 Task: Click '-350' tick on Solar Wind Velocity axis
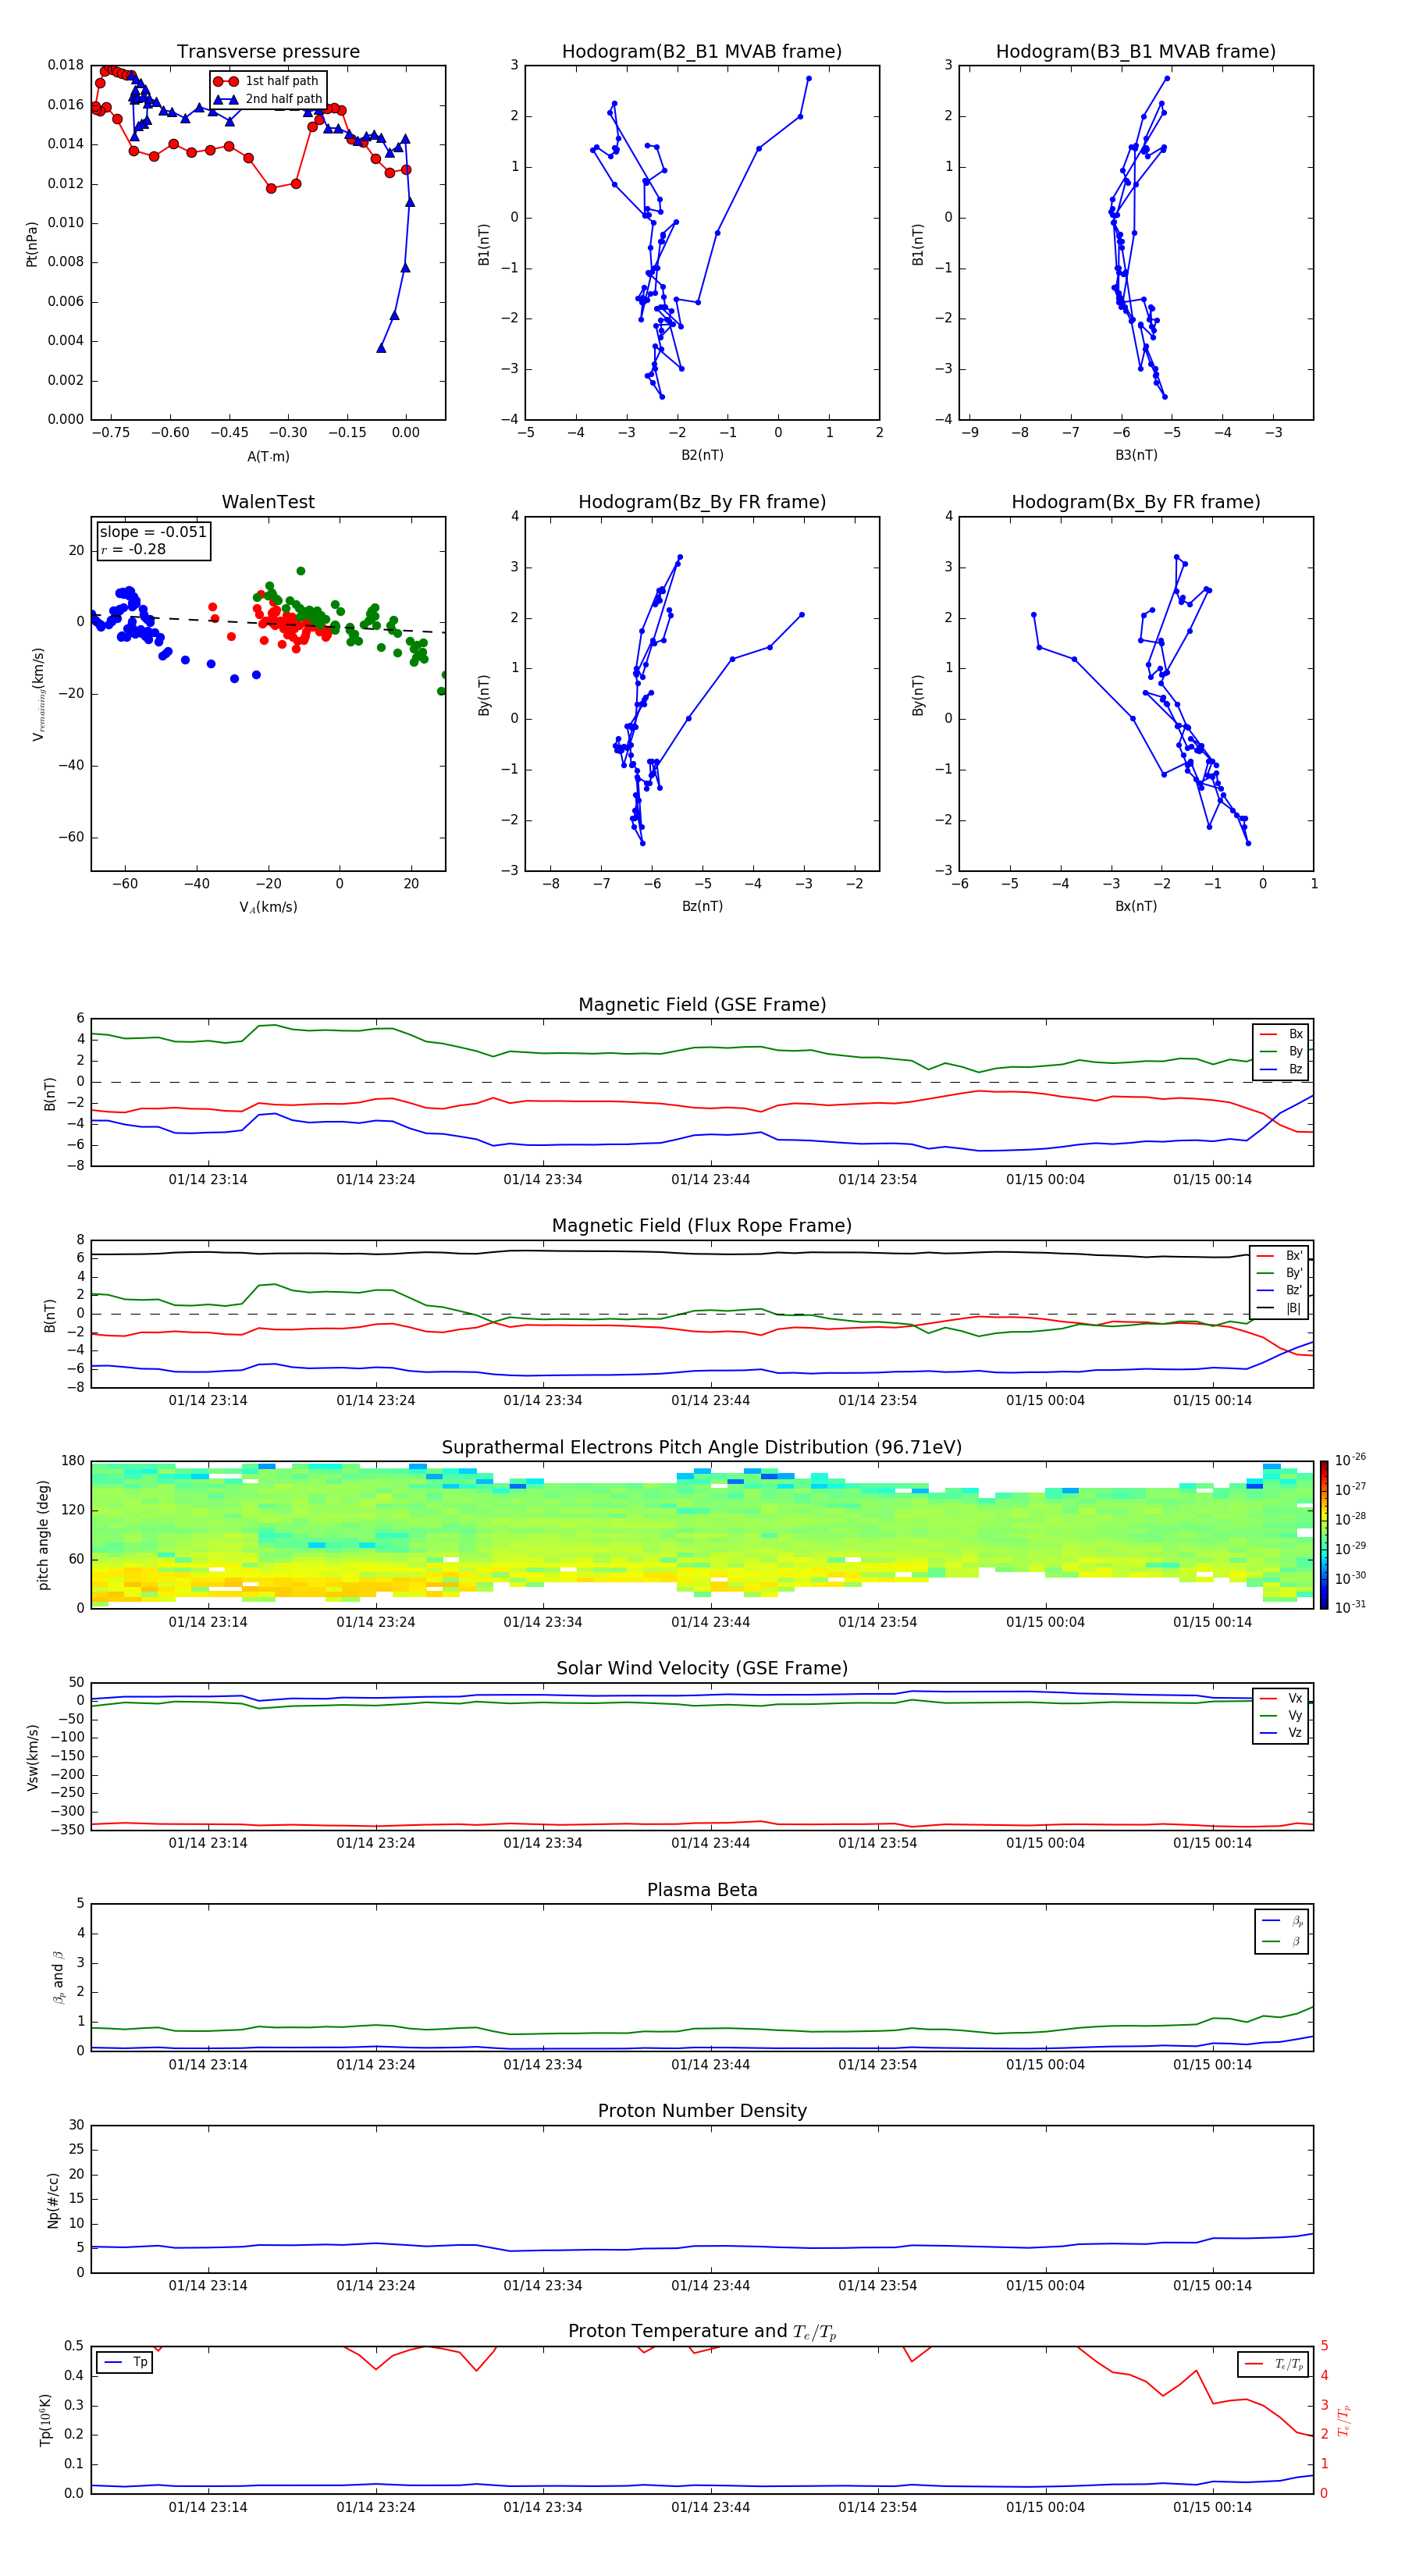(67, 1830)
